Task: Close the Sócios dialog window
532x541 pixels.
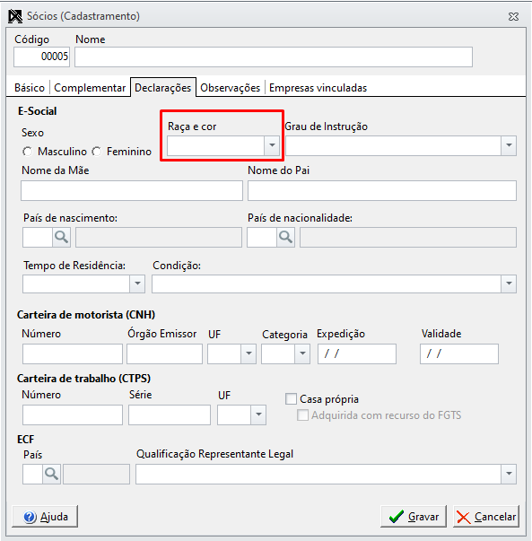Action: (x=513, y=16)
